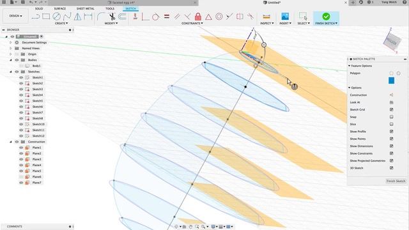409x230 pixels.
Task: Toggle visibility of Sketch5
Action: (x=21, y=101)
